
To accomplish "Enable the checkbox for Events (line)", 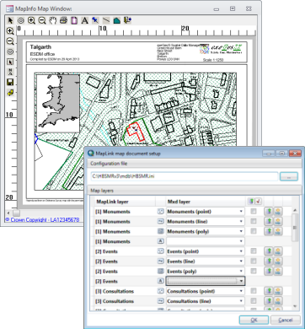I will point(254,262).
